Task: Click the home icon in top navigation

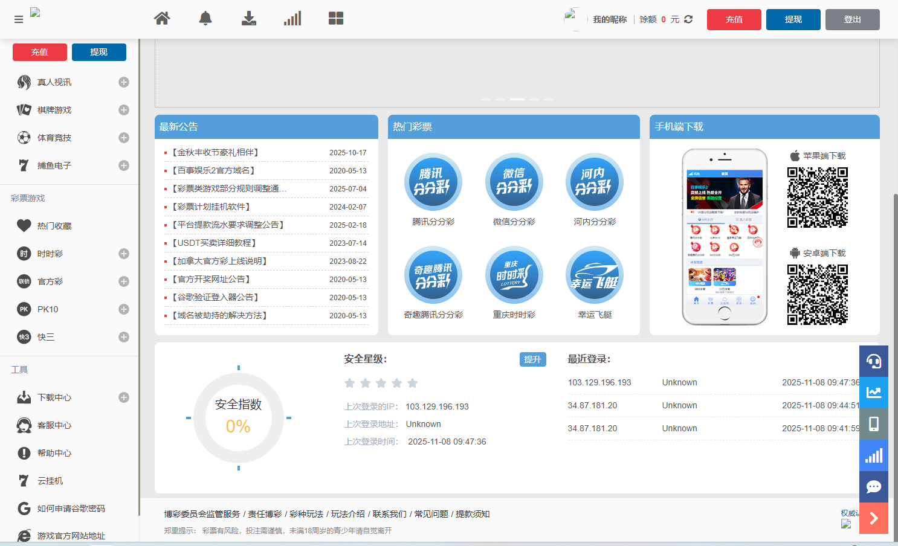Action: click(162, 19)
